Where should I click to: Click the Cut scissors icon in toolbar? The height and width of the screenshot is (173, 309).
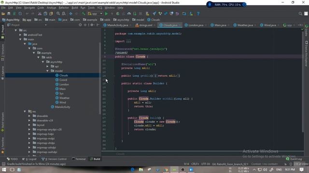coord(40,13)
